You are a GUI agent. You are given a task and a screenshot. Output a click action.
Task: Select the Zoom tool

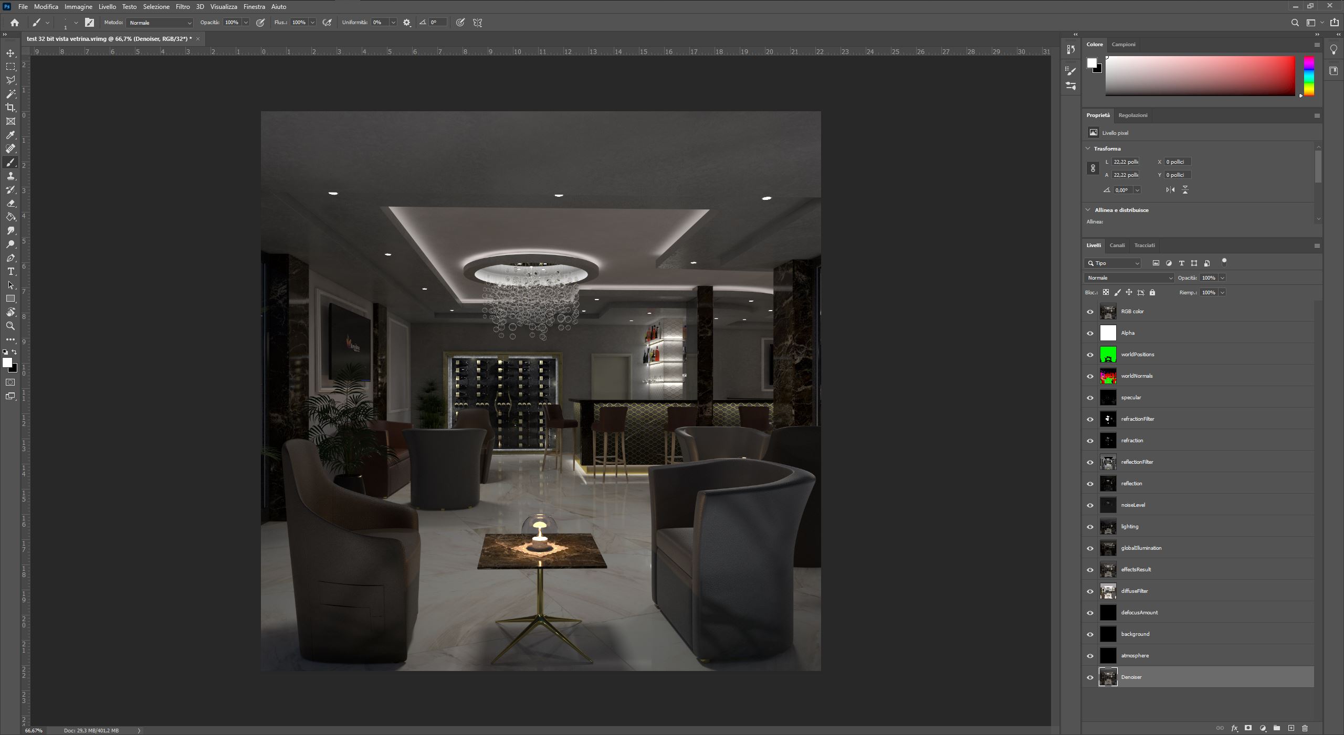pyautogui.click(x=10, y=326)
